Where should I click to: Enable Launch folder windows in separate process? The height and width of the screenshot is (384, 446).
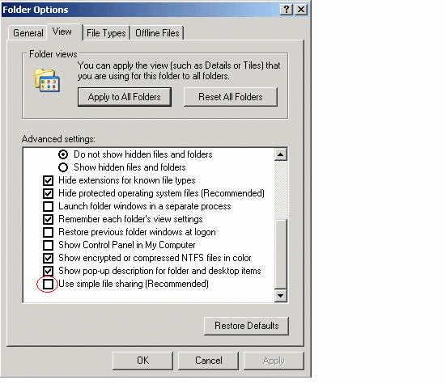pos(48,206)
